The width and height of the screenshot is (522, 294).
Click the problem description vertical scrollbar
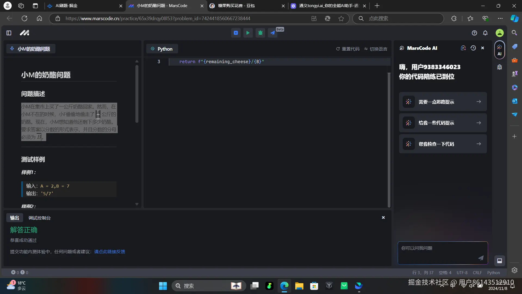137,94
